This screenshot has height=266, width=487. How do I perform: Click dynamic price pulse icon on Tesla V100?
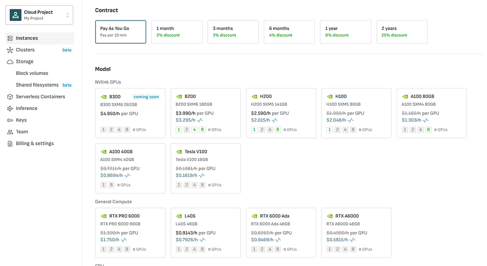(x=202, y=176)
